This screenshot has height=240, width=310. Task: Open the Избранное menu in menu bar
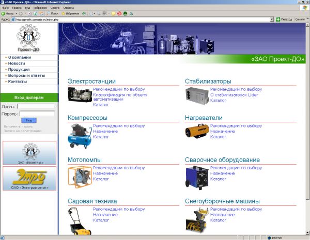click(40, 8)
